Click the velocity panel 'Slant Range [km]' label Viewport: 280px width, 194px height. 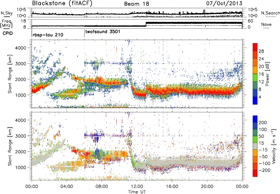click(10, 146)
